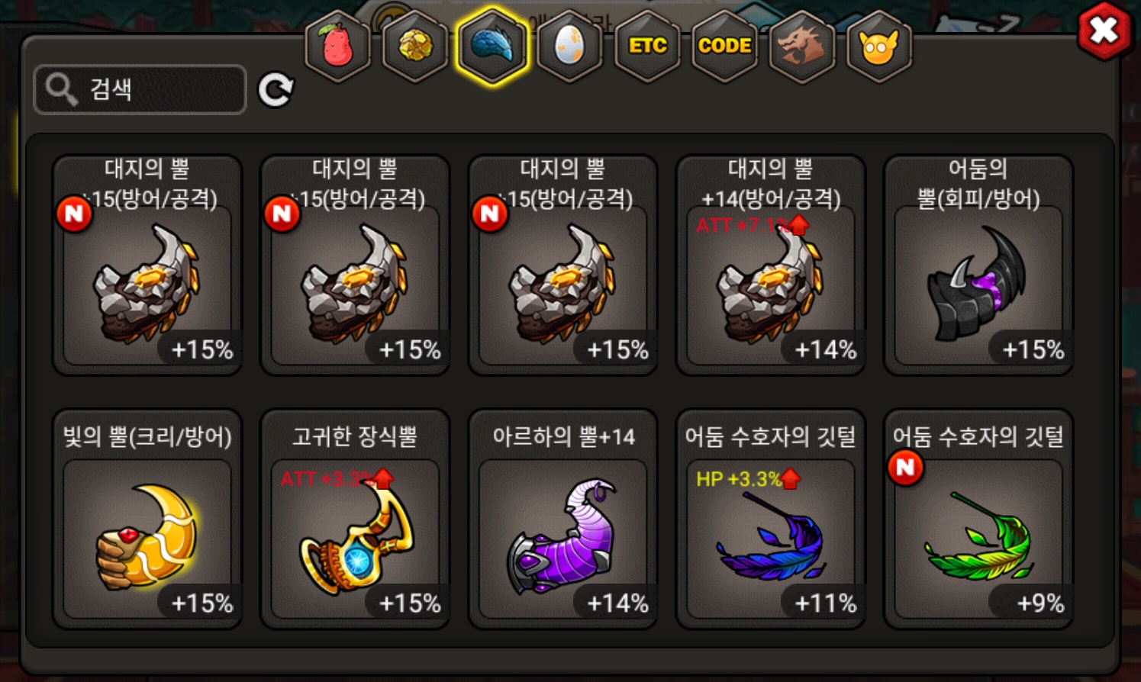Select the blue horn category tab
Viewport: 1141px width, 682px height.
point(493,46)
